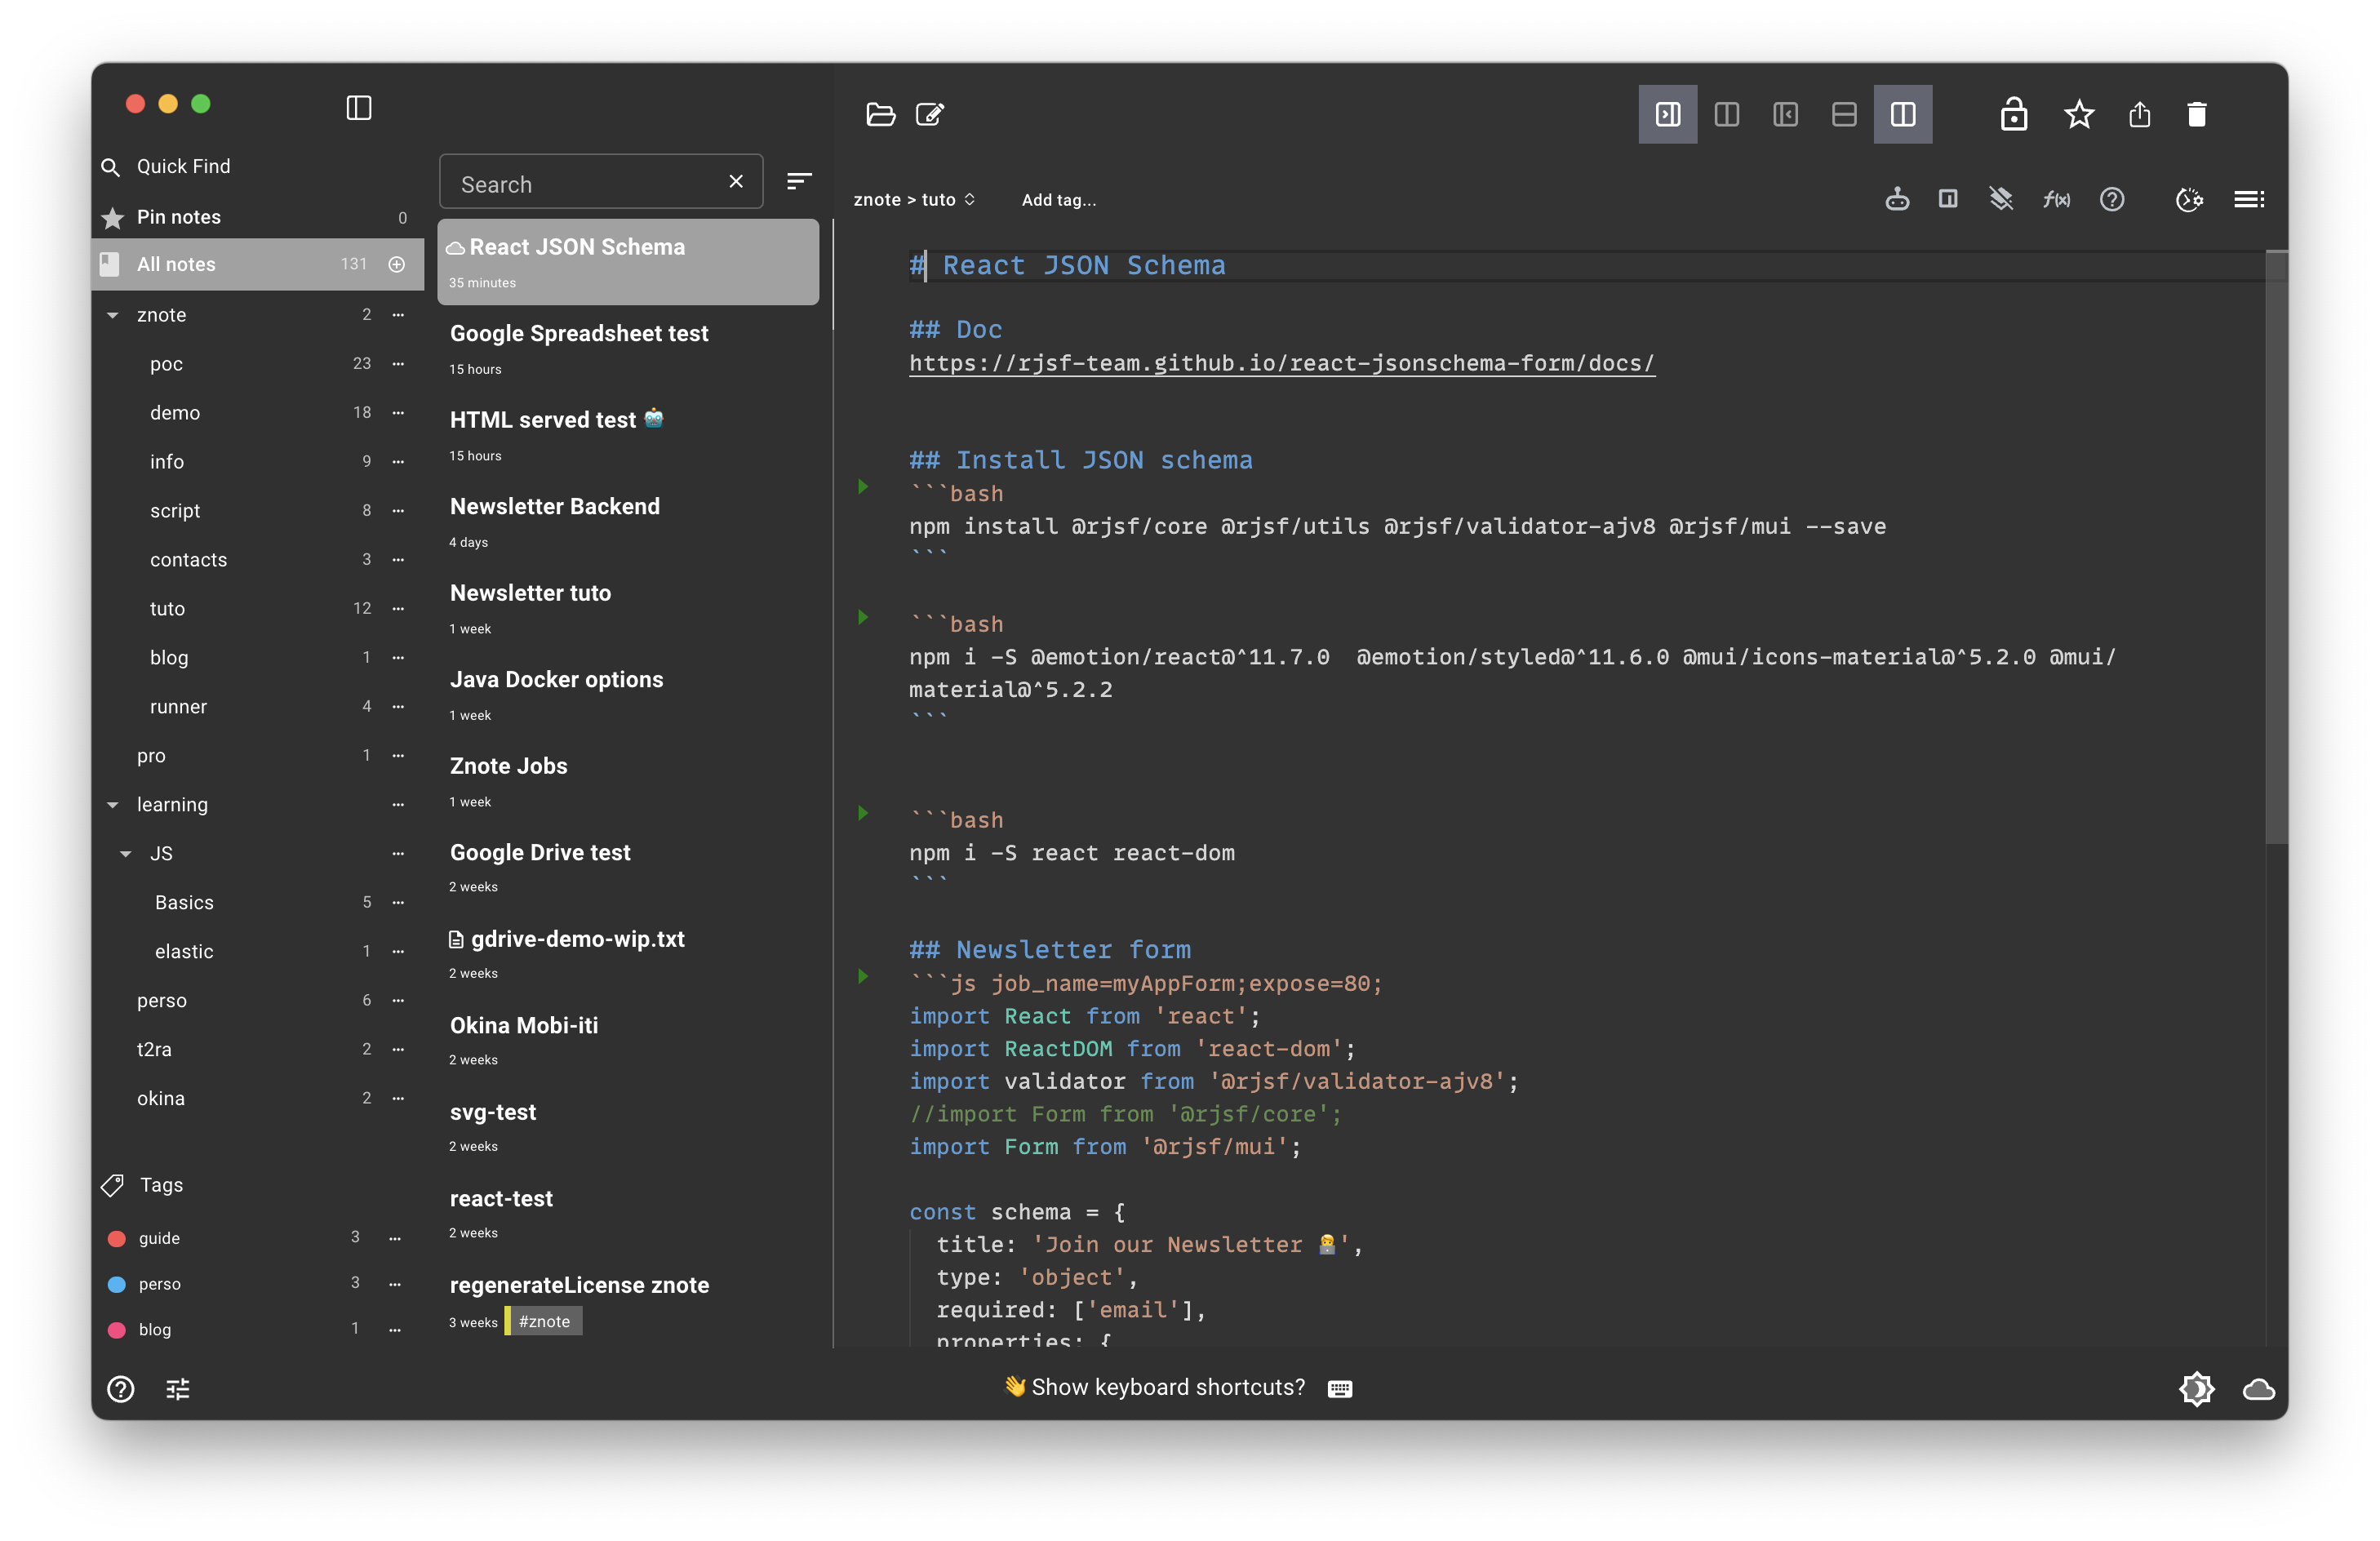Toggle the layout with right-arrow panel icon
Image resolution: width=2380 pixels, height=1541 pixels.
[1668, 114]
